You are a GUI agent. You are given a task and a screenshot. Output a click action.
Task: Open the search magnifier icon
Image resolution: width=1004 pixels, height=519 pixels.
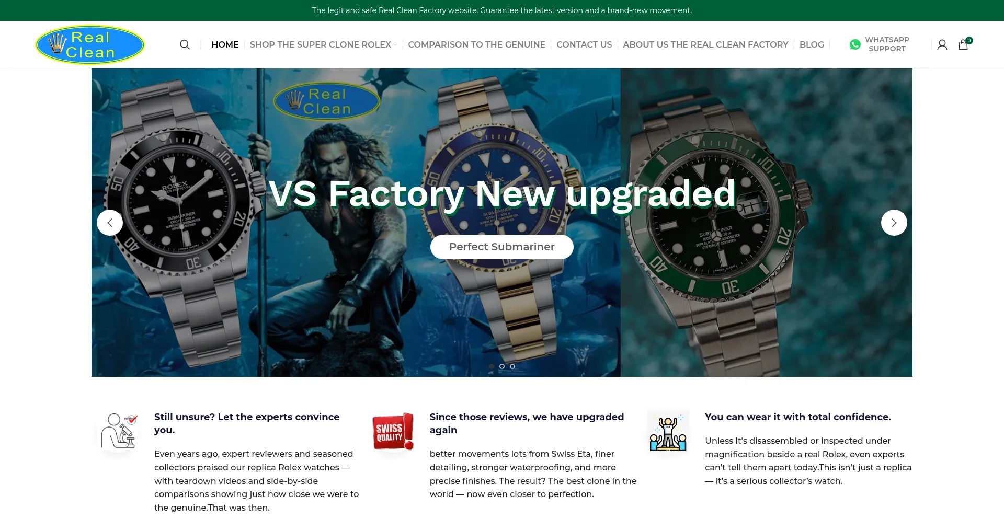point(185,44)
